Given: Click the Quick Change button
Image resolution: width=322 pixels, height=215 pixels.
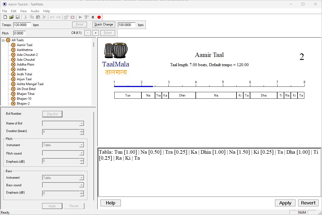Looking at the screenshot, I should tap(104, 24).
